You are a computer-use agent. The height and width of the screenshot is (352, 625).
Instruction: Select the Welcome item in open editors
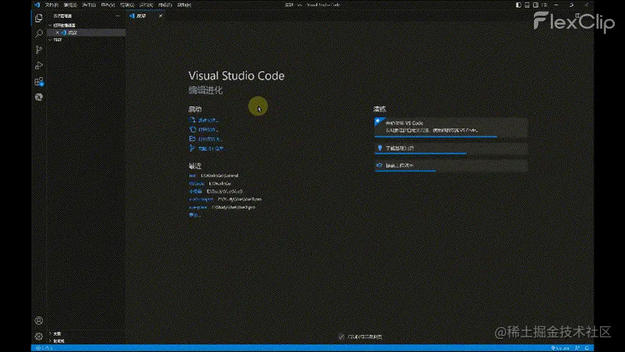(87, 32)
